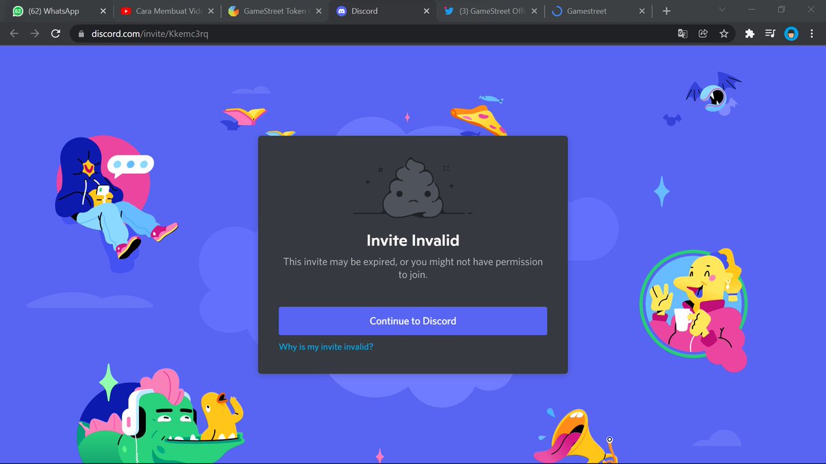Click the Invite Invalid heading text
The width and height of the screenshot is (826, 464).
(x=413, y=241)
